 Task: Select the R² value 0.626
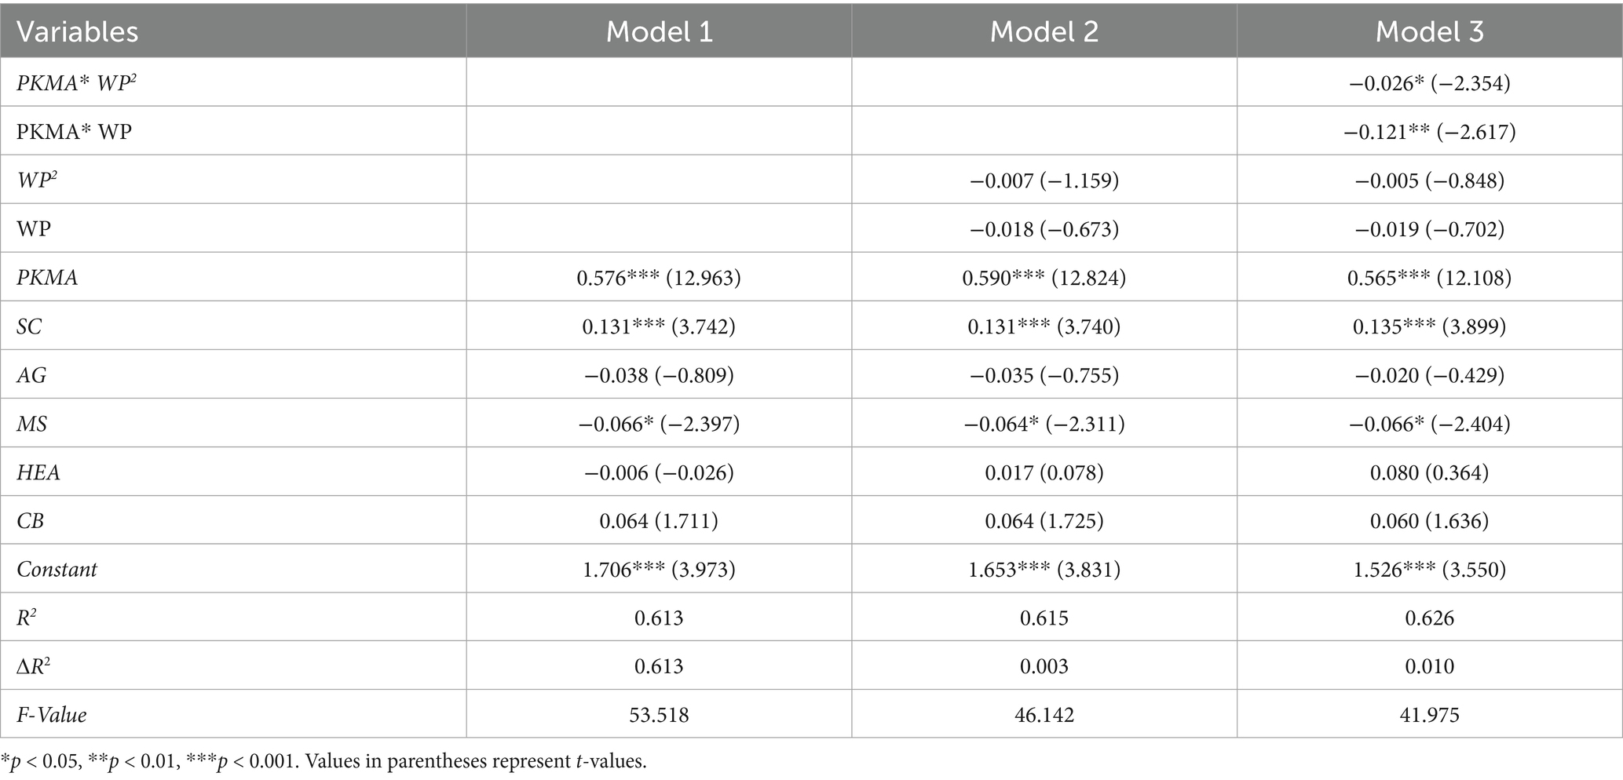(x=1429, y=618)
